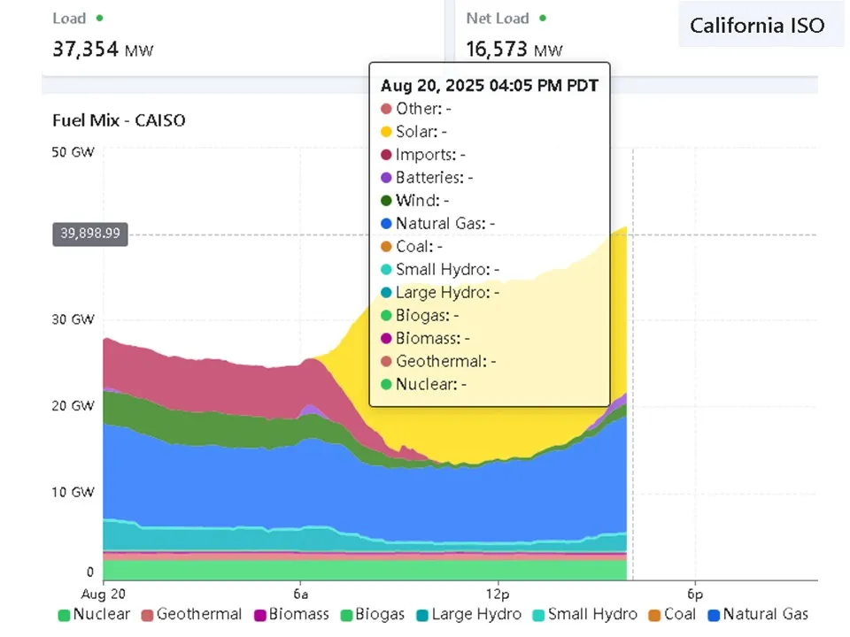Click the 39,898.99 crosshair value label
The image size is (850, 637).
tap(90, 234)
